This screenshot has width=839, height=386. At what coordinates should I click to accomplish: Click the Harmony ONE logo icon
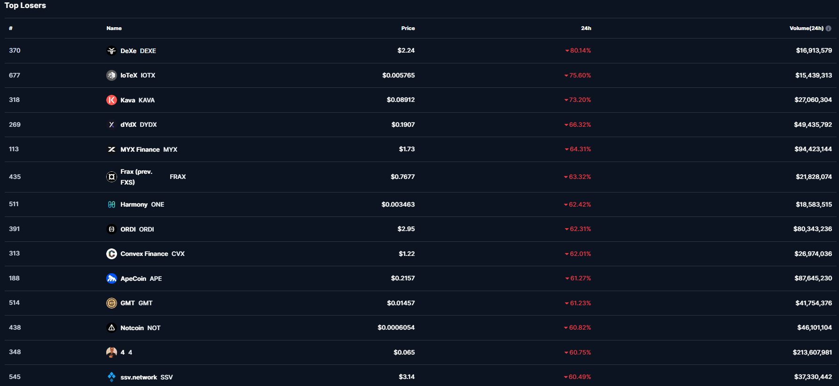[x=111, y=204]
